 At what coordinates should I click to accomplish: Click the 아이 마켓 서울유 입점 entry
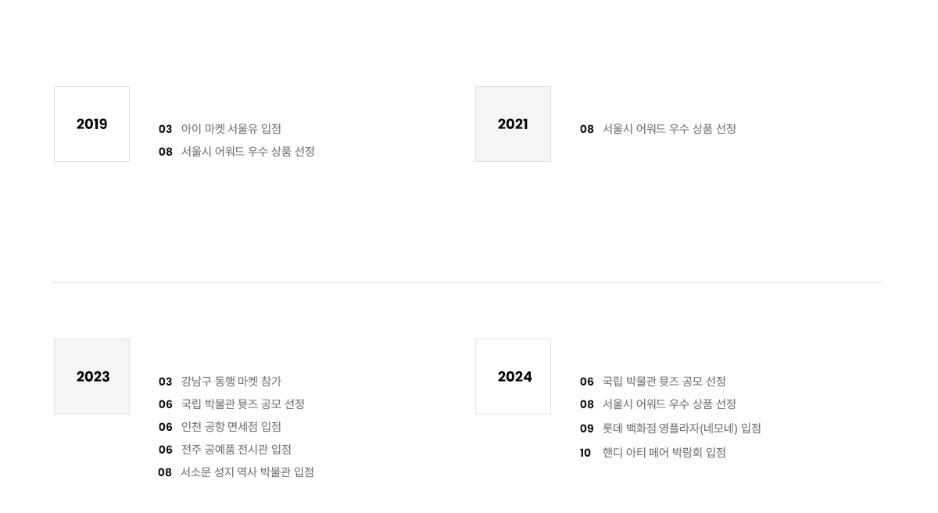tap(231, 129)
